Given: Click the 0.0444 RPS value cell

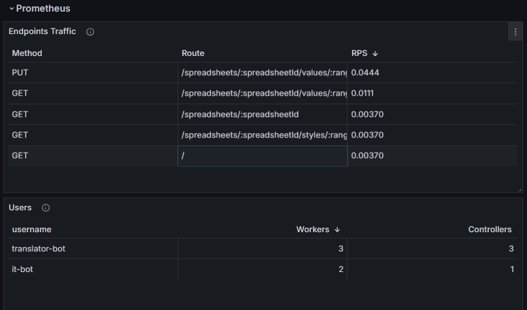Looking at the screenshot, I should (365, 73).
